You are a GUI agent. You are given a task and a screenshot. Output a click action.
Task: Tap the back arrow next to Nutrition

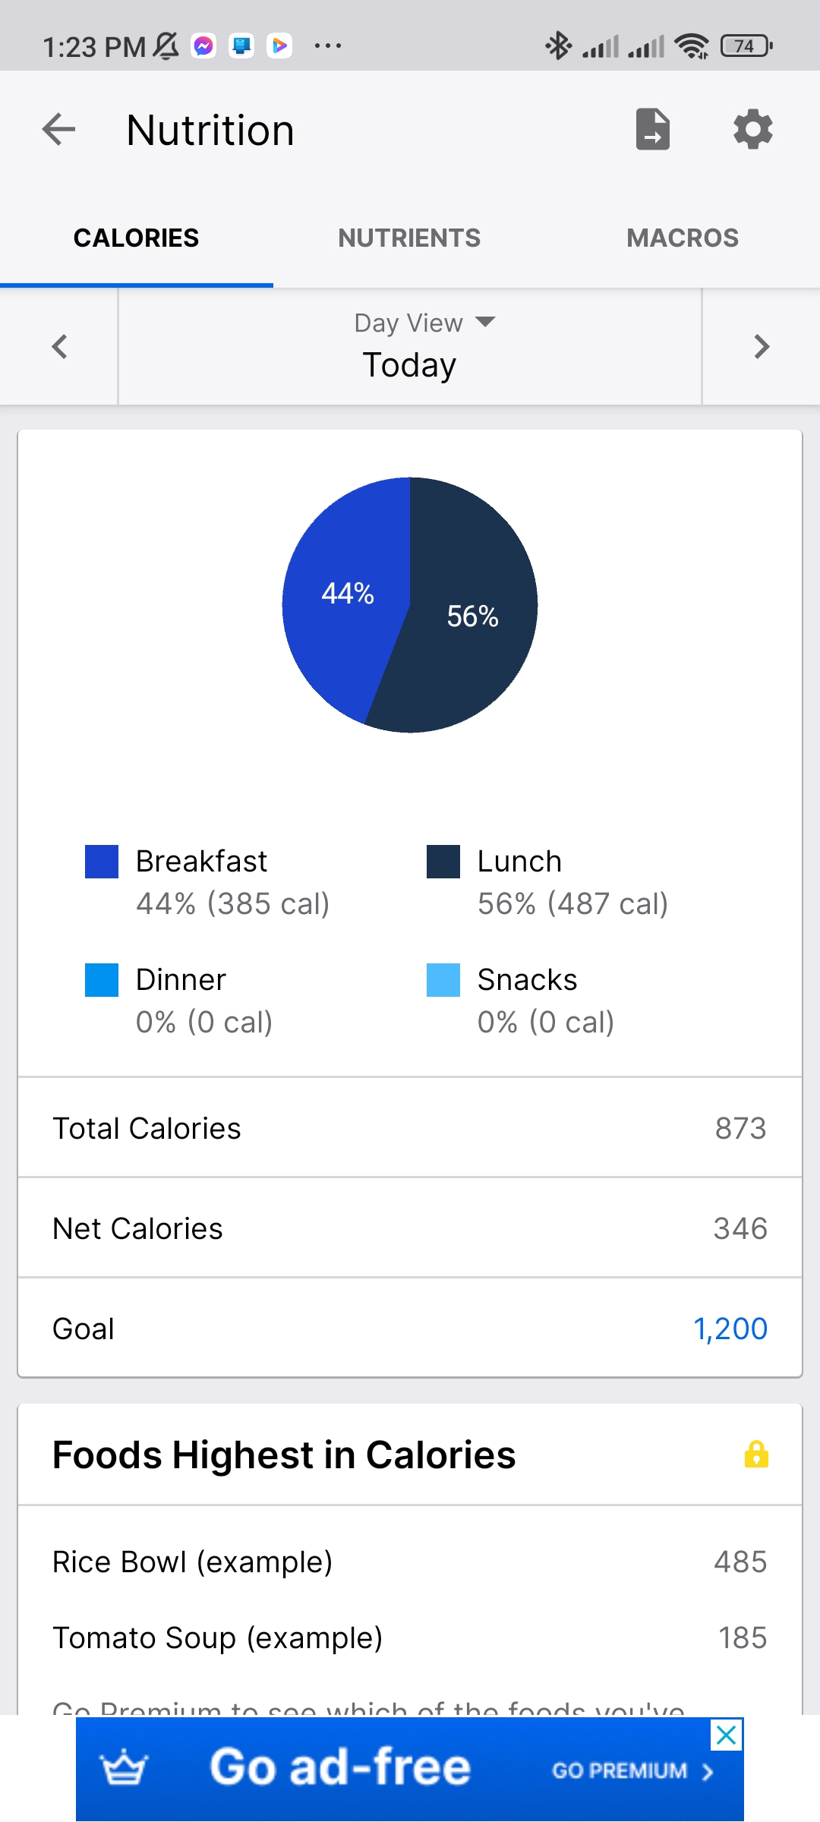[58, 129]
